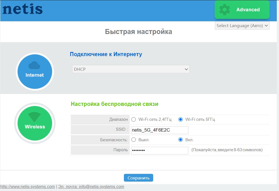279x191 pixels.
Task: Click the info@netis-systems.com email link
Action: (91, 187)
